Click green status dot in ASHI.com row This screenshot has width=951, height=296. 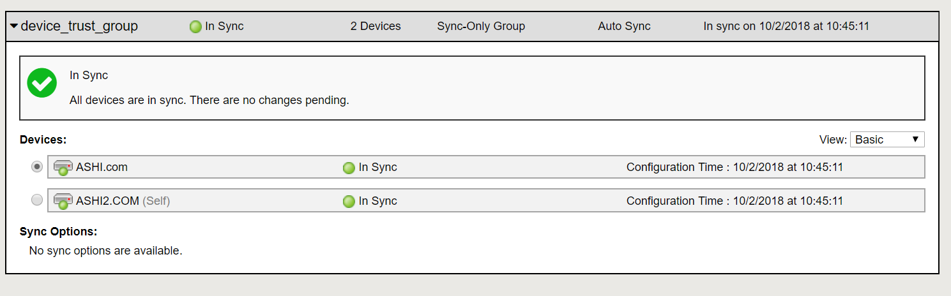pyautogui.click(x=349, y=168)
